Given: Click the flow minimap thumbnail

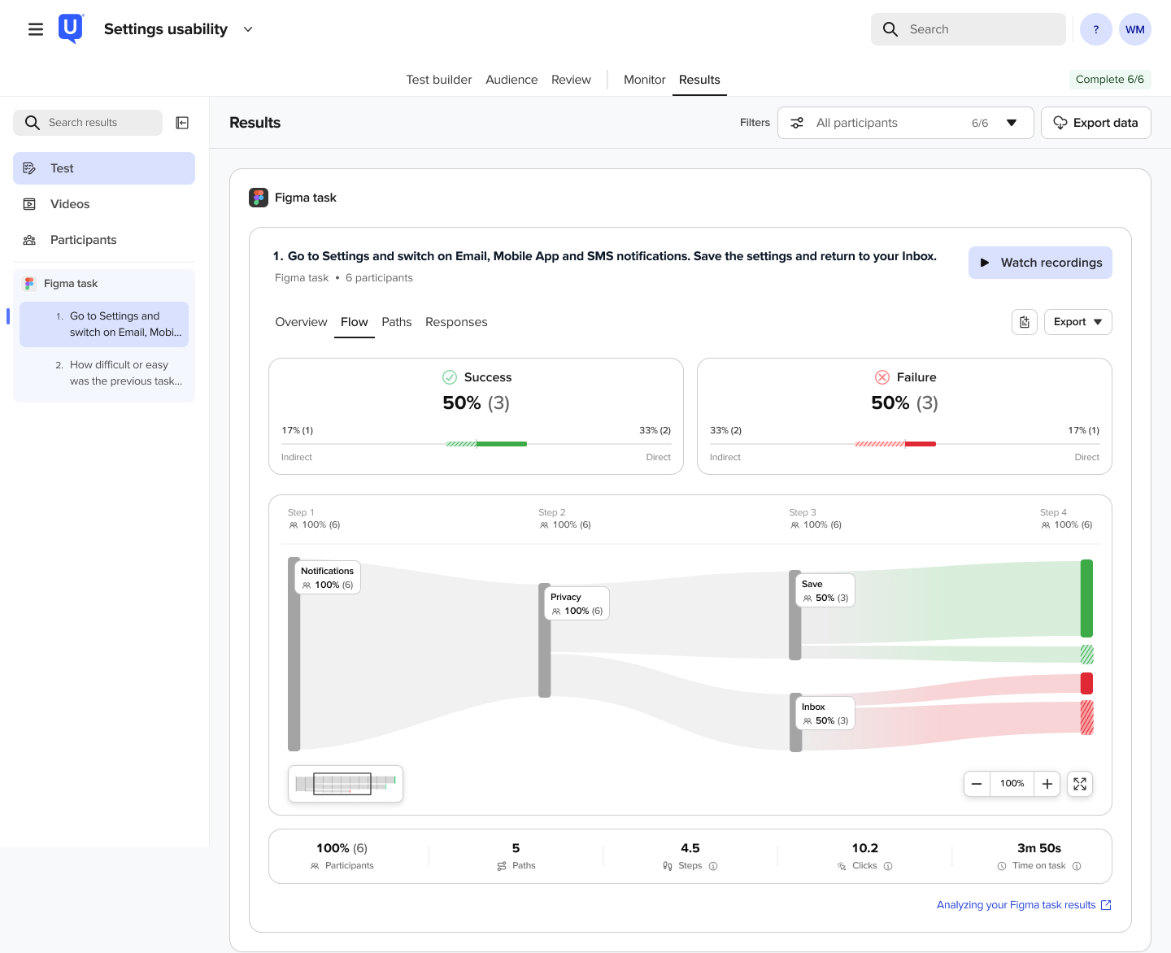Looking at the screenshot, I should click(346, 784).
